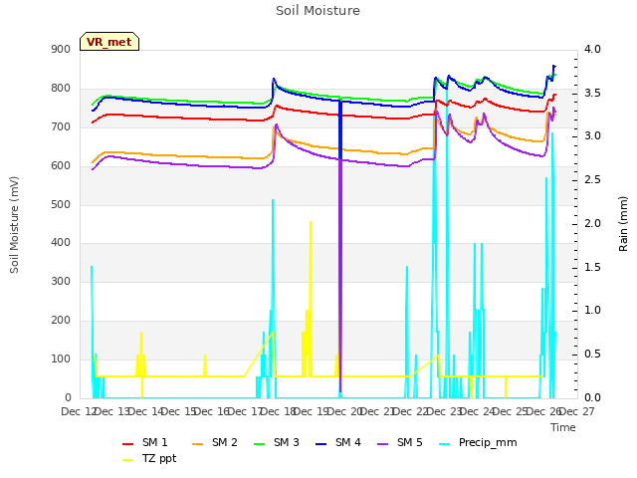The height and width of the screenshot is (478, 637).
Task: Toggle SM 2 series in legend
Action: 215,442
